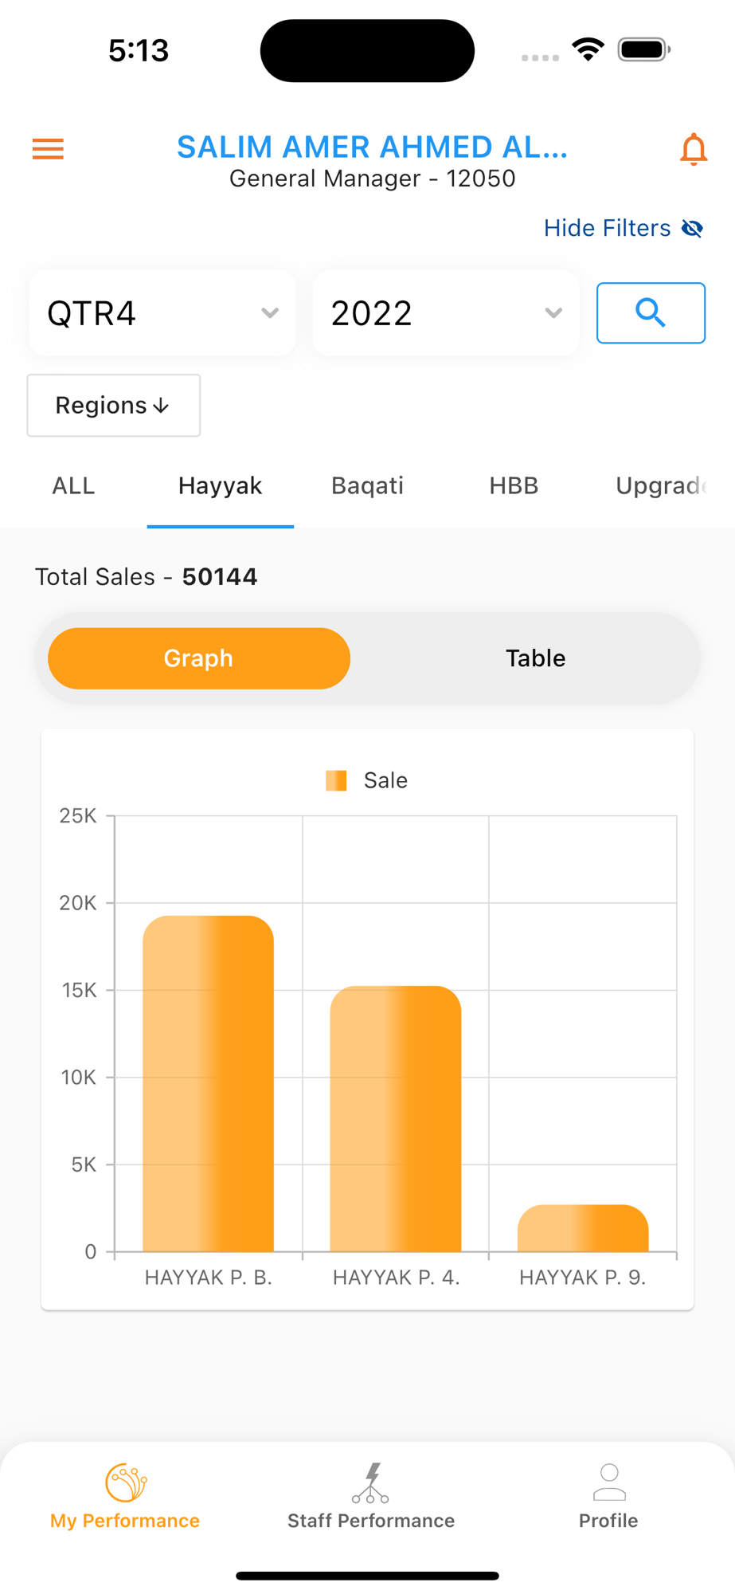Viewport: 735px width, 1594px height.
Task: Click the Wi-Fi status icon
Action: [x=588, y=49]
